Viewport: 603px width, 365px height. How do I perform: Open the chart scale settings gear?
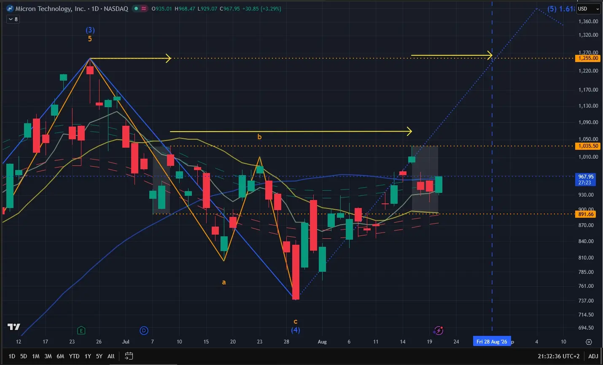[x=589, y=342]
